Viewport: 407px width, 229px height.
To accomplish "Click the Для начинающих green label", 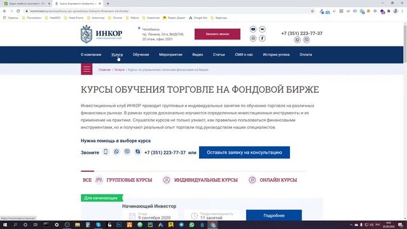I will [102, 198].
